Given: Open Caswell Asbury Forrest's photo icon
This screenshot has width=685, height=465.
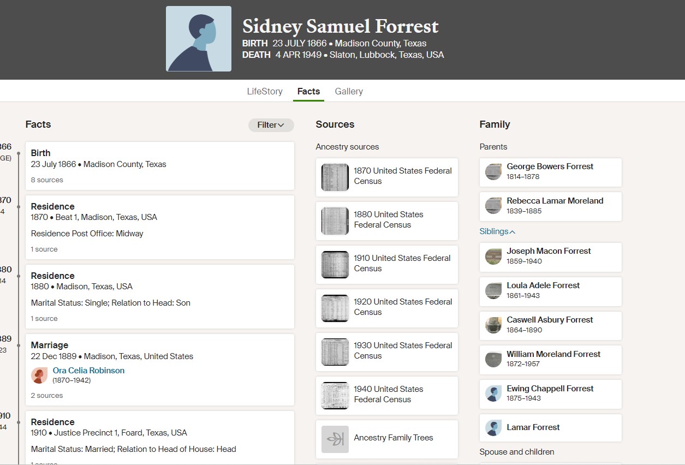Looking at the screenshot, I should [493, 325].
